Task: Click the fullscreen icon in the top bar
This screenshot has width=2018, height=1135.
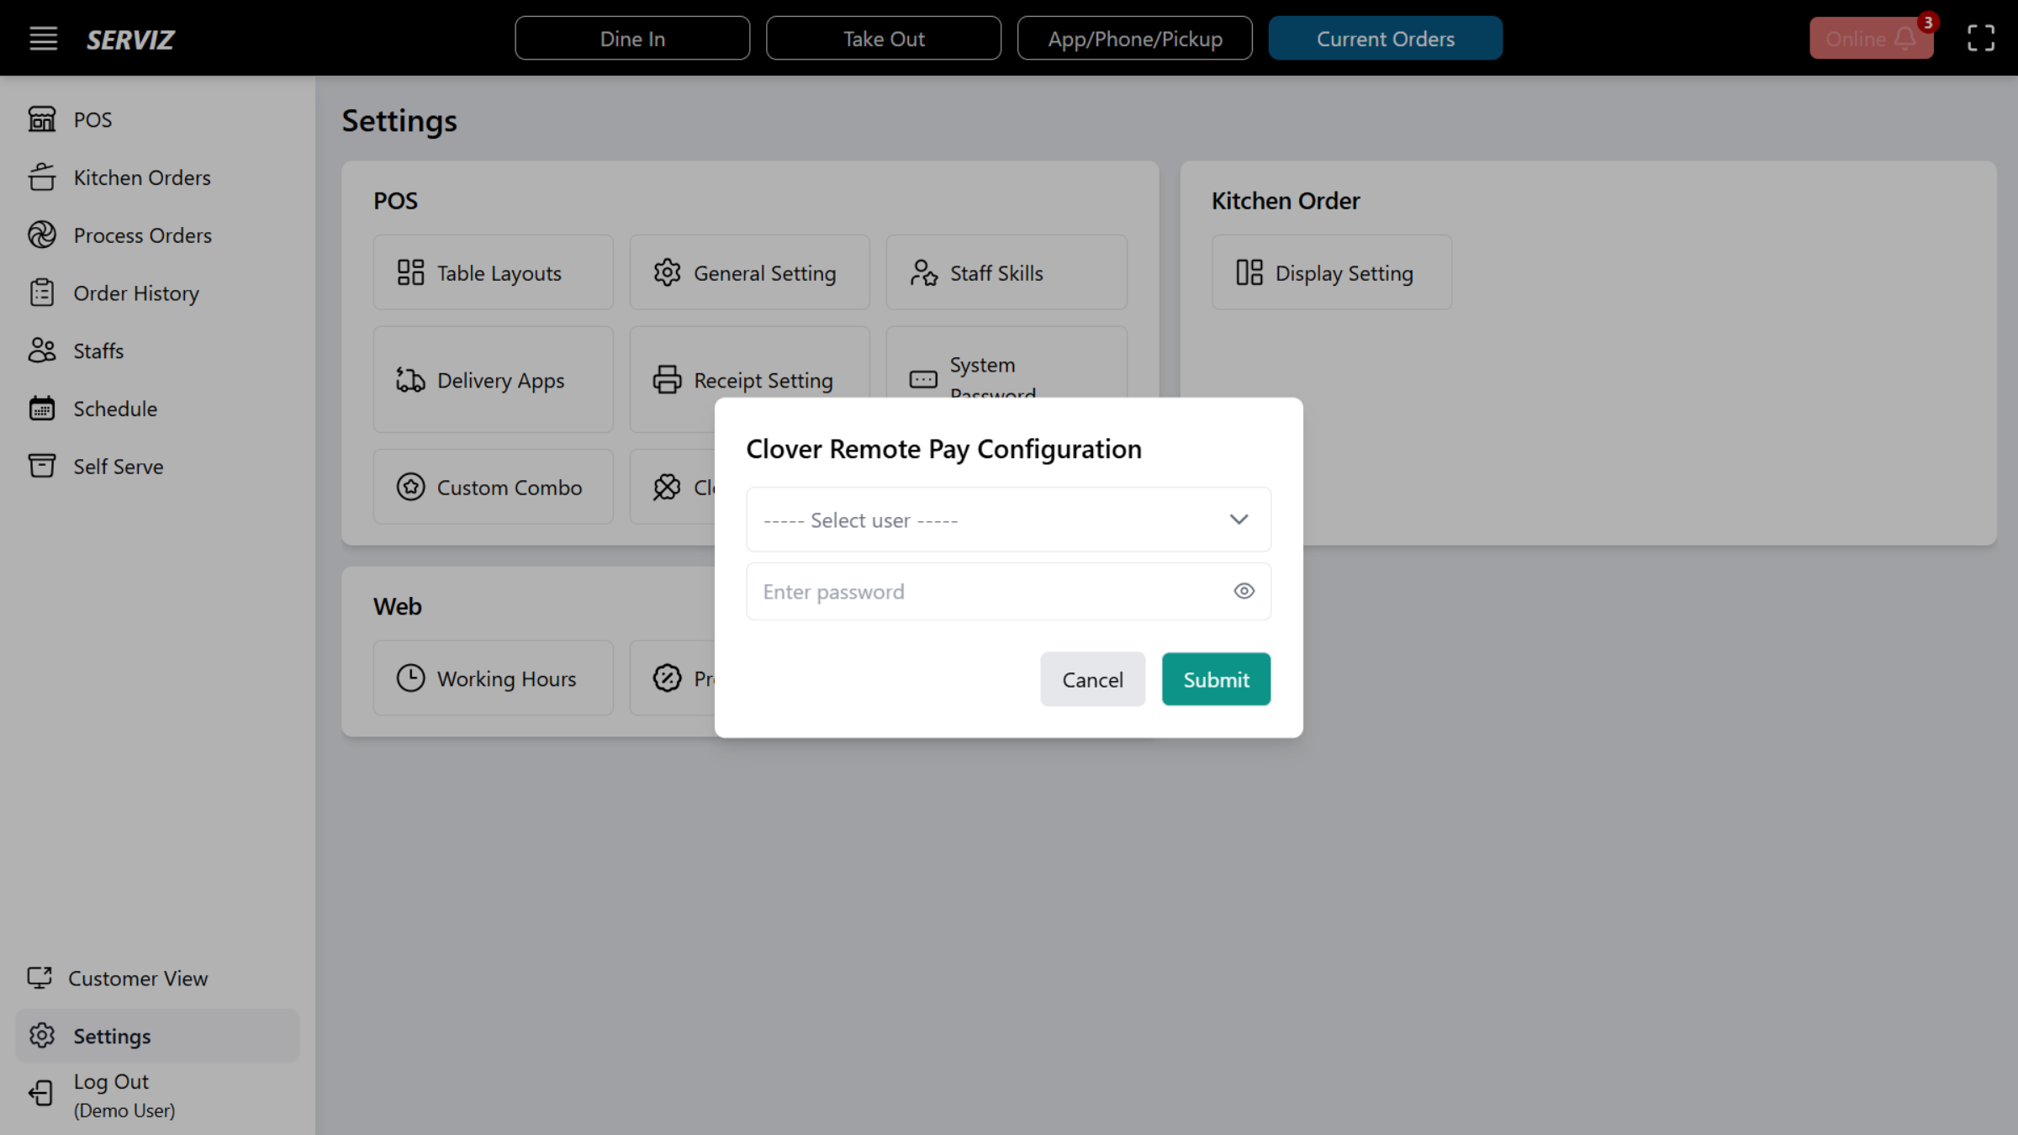Action: point(1980,38)
